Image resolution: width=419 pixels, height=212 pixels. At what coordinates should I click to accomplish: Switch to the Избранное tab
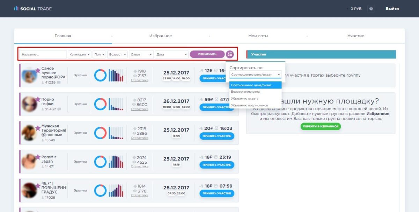(x=161, y=36)
